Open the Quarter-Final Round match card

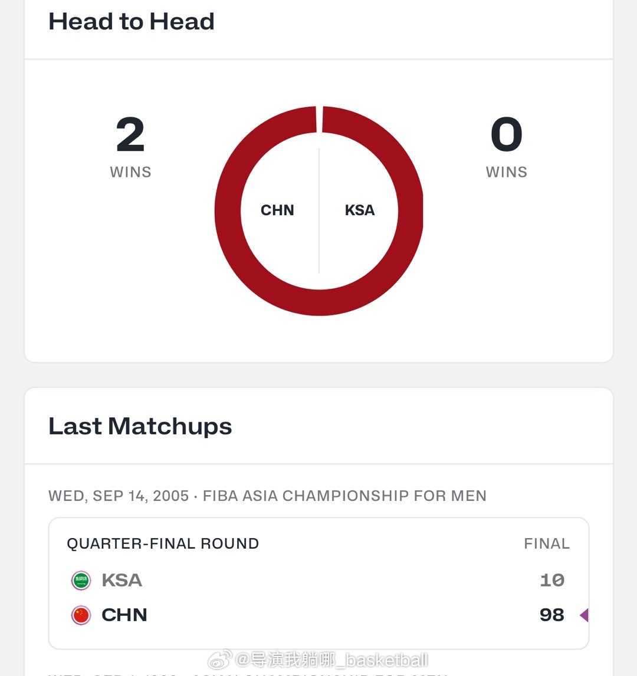pyautogui.click(x=318, y=583)
